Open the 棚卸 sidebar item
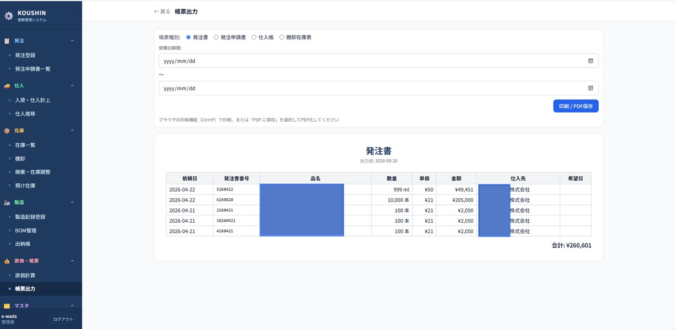This screenshot has height=329, width=675. tap(41, 158)
